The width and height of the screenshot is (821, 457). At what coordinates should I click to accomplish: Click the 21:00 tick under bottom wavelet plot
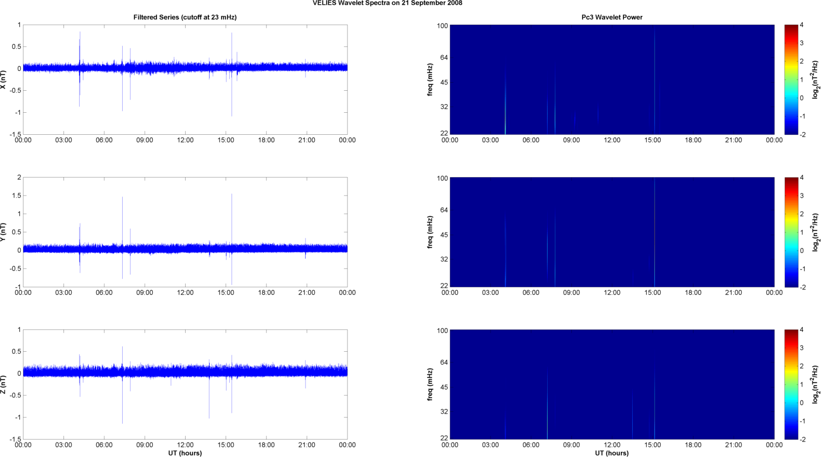[733, 445]
